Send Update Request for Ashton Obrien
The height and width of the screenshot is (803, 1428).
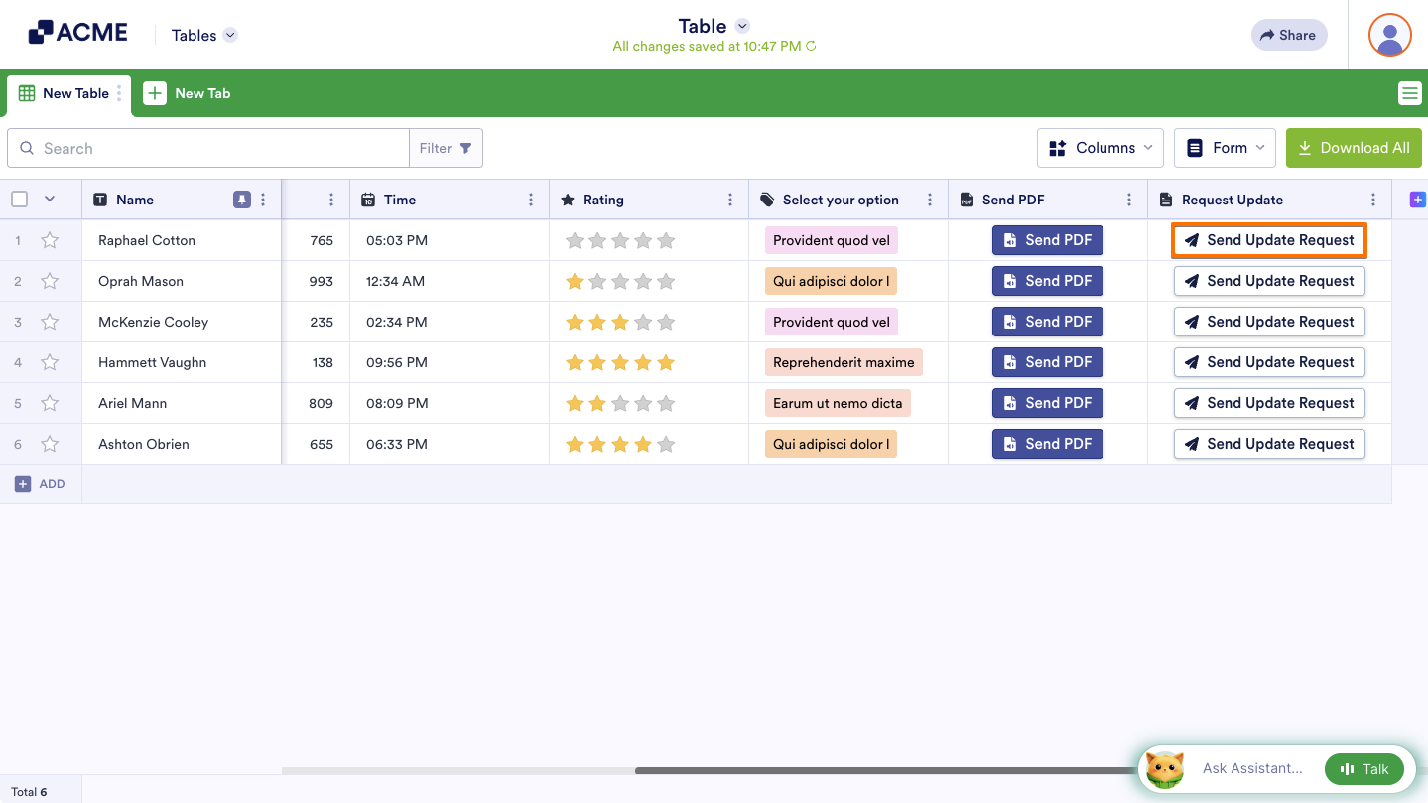[1269, 444]
